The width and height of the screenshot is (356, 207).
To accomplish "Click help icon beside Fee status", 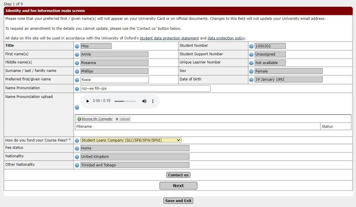I will tap(77, 148).
